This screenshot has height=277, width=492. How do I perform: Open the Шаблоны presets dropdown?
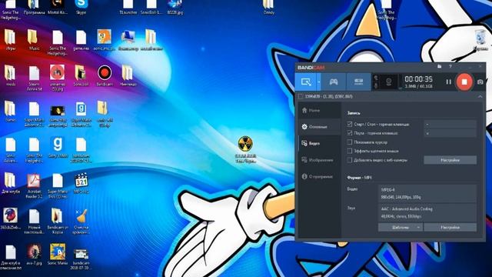[x=401, y=228]
